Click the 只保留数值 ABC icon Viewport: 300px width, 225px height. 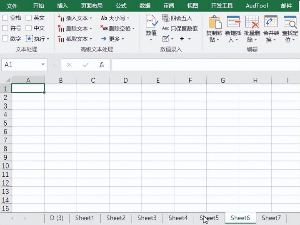165,28
